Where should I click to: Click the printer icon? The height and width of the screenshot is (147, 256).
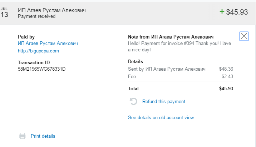coord(23,136)
